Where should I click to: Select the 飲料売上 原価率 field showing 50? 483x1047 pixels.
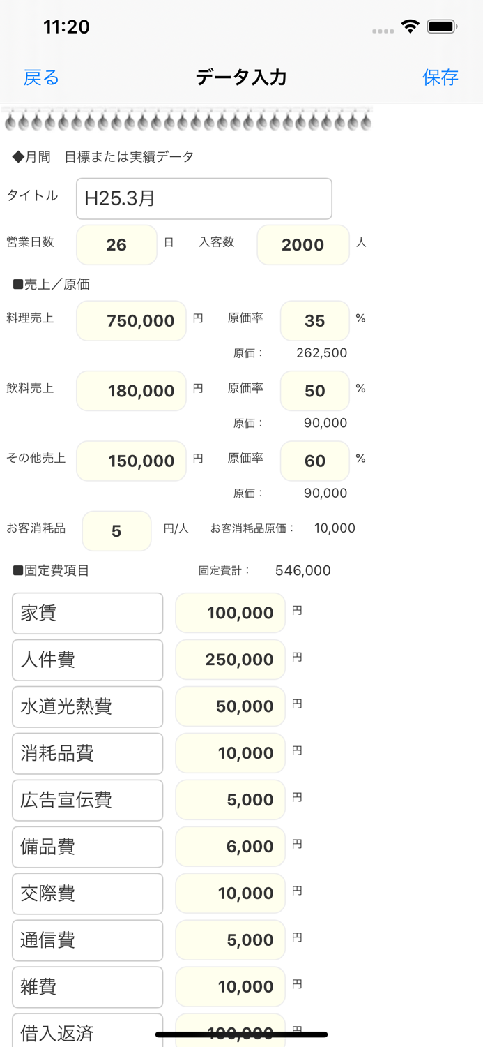[x=314, y=391]
